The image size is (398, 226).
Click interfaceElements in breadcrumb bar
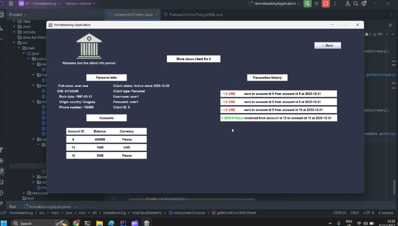pyautogui.click(x=147, y=213)
